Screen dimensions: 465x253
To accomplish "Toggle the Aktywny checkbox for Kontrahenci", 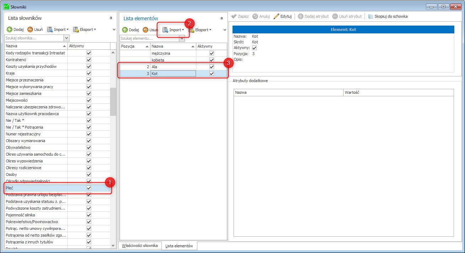I will pyautogui.click(x=89, y=60).
